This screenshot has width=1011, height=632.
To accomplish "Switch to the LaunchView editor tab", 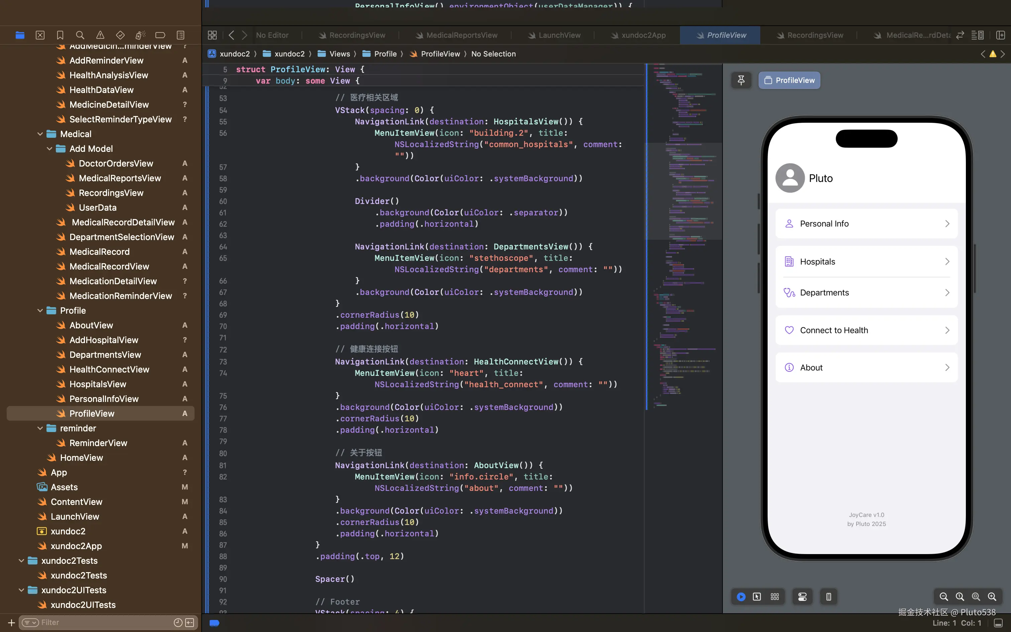I will point(559,35).
